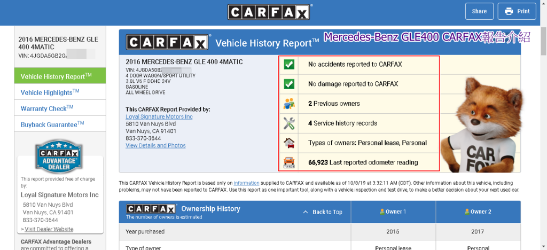Click the 66,923 Last reported odometer reading
Image resolution: width=547 pixels, height=250 pixels.
363,162
